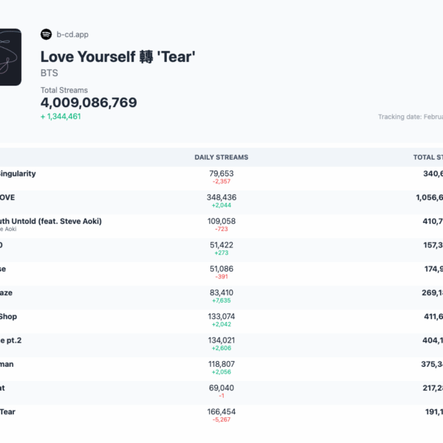Click total streams cell starting 217
Screen dimensions: 443x443
point(433,388)
